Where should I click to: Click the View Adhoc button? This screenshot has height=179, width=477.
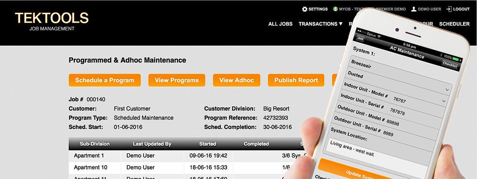click(x=237, y=80)
